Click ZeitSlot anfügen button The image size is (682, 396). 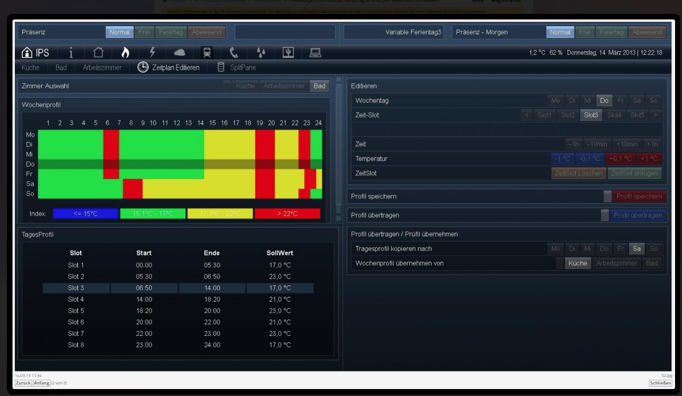[634, 173]
